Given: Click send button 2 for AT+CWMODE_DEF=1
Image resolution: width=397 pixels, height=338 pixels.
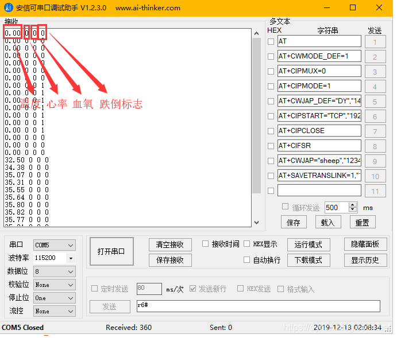Looking at the screenshot, I should pyautogui.click(x=375, y=57).
